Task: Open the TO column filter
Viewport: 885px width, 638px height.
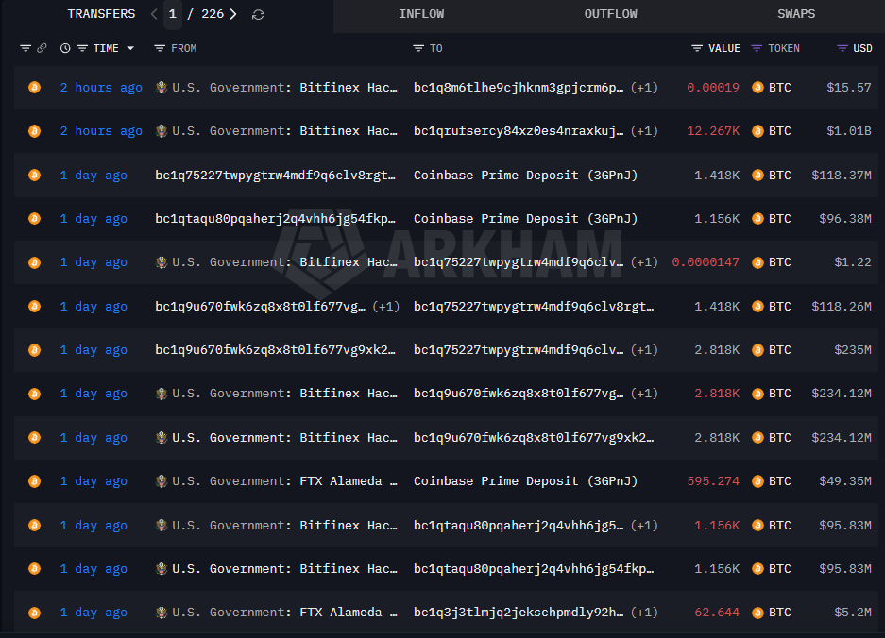Action: (x=418, y=48)
